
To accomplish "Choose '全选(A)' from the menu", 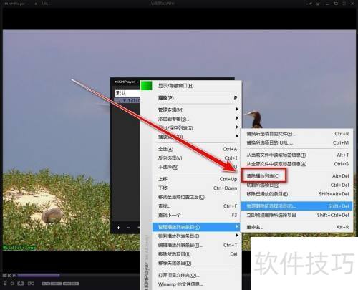I will pyautogui.click(x=197, y=149).
